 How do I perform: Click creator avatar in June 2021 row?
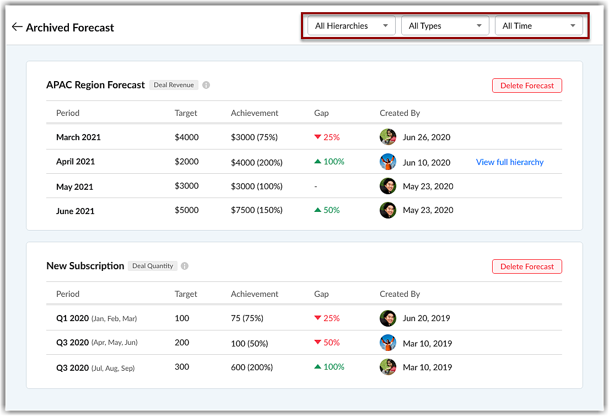click(388, 210)
